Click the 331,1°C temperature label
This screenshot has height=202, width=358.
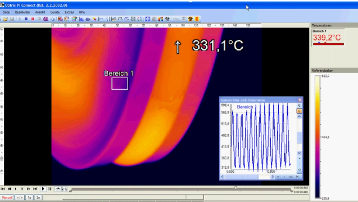tap(217, 45)
